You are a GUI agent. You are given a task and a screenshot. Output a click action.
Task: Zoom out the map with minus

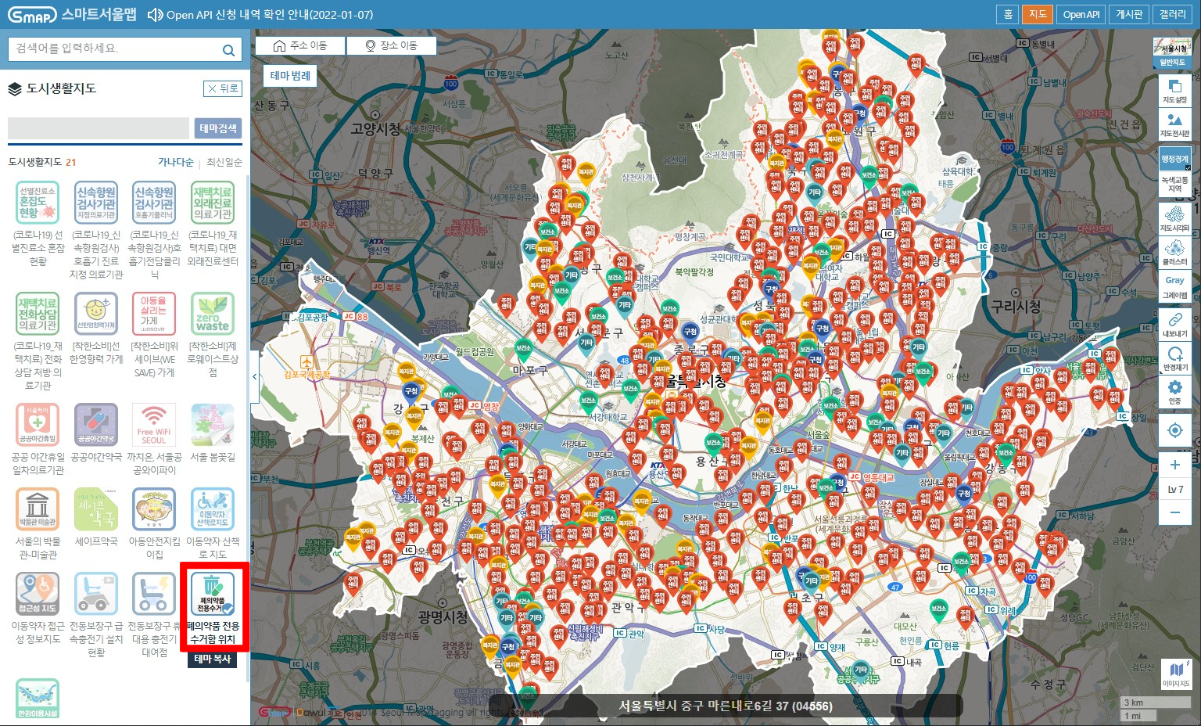pos(1174,512)
